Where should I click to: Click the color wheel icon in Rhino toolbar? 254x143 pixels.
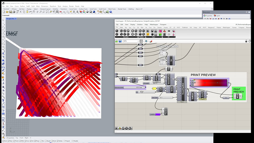point(84,12)
